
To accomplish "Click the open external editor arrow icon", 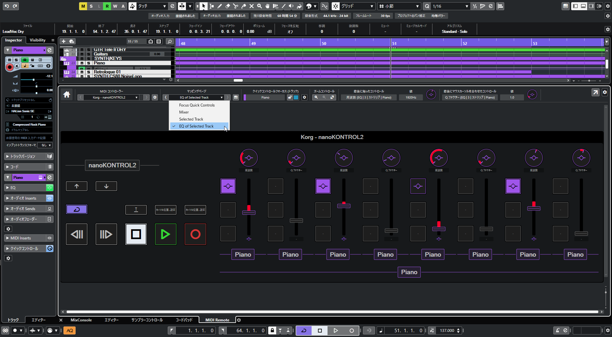I will (x=595, y=92).
